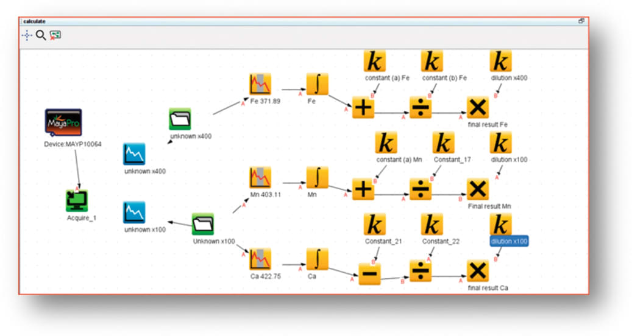Screen dimensions: 632x336
Task: Click the Fe 371.89 label
Action: coord(265,102)
